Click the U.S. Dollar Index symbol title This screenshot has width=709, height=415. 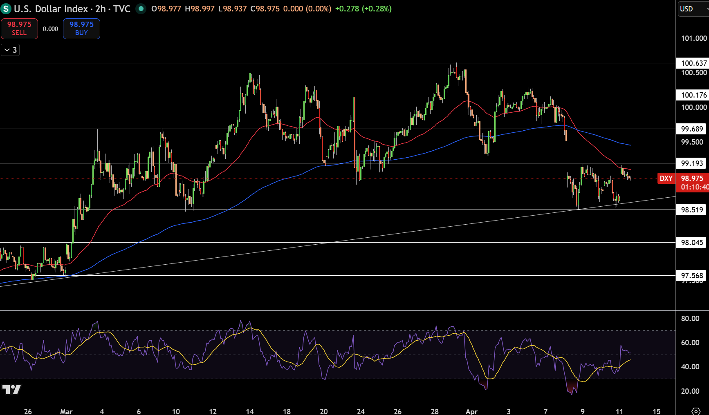[x=51, y=9]
